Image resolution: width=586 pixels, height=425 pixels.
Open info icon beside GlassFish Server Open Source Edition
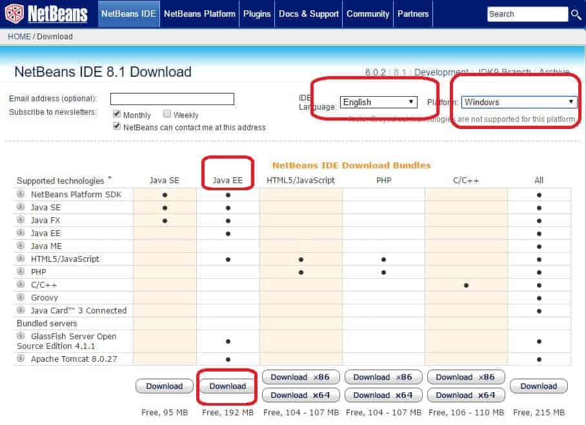[21, 336]
